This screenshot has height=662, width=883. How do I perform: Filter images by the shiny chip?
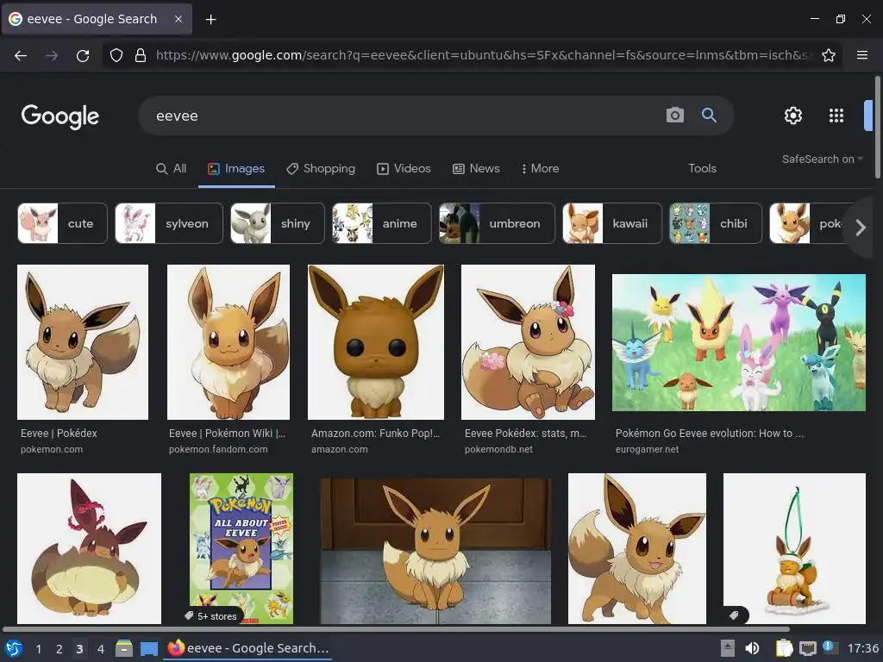pos(278,223)
